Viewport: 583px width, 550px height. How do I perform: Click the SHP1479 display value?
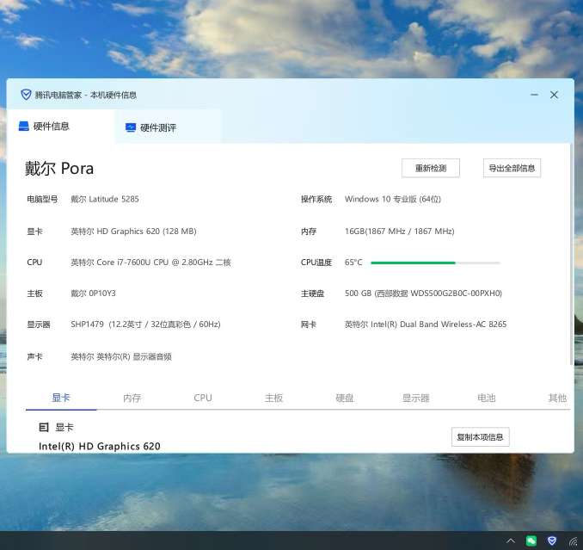(145, 324)
